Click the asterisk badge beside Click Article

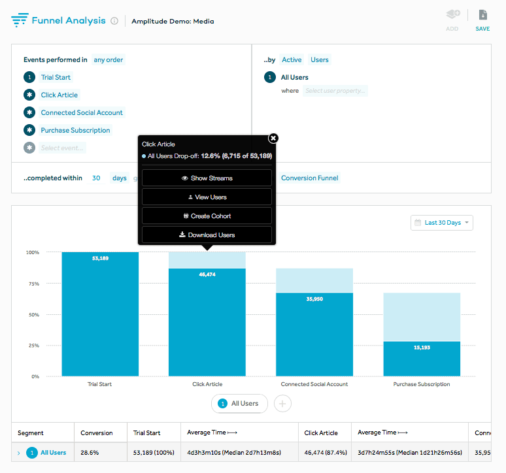pos(29,95)
